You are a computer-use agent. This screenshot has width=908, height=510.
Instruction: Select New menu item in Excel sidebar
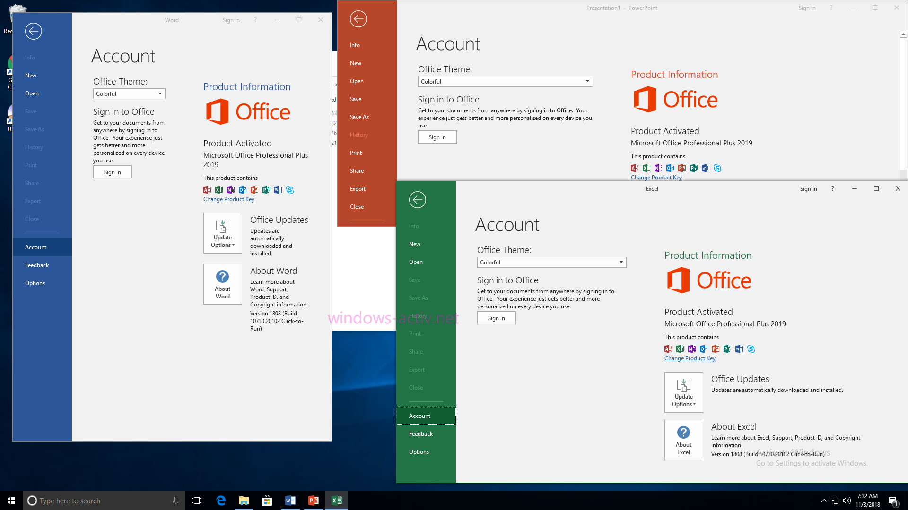pyautogui.click(x=415, y=244)
